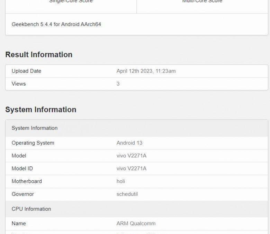The height and width of the screenshot is (234, 270).
Task: Click the Result Information heading
Action: (39, 55)
